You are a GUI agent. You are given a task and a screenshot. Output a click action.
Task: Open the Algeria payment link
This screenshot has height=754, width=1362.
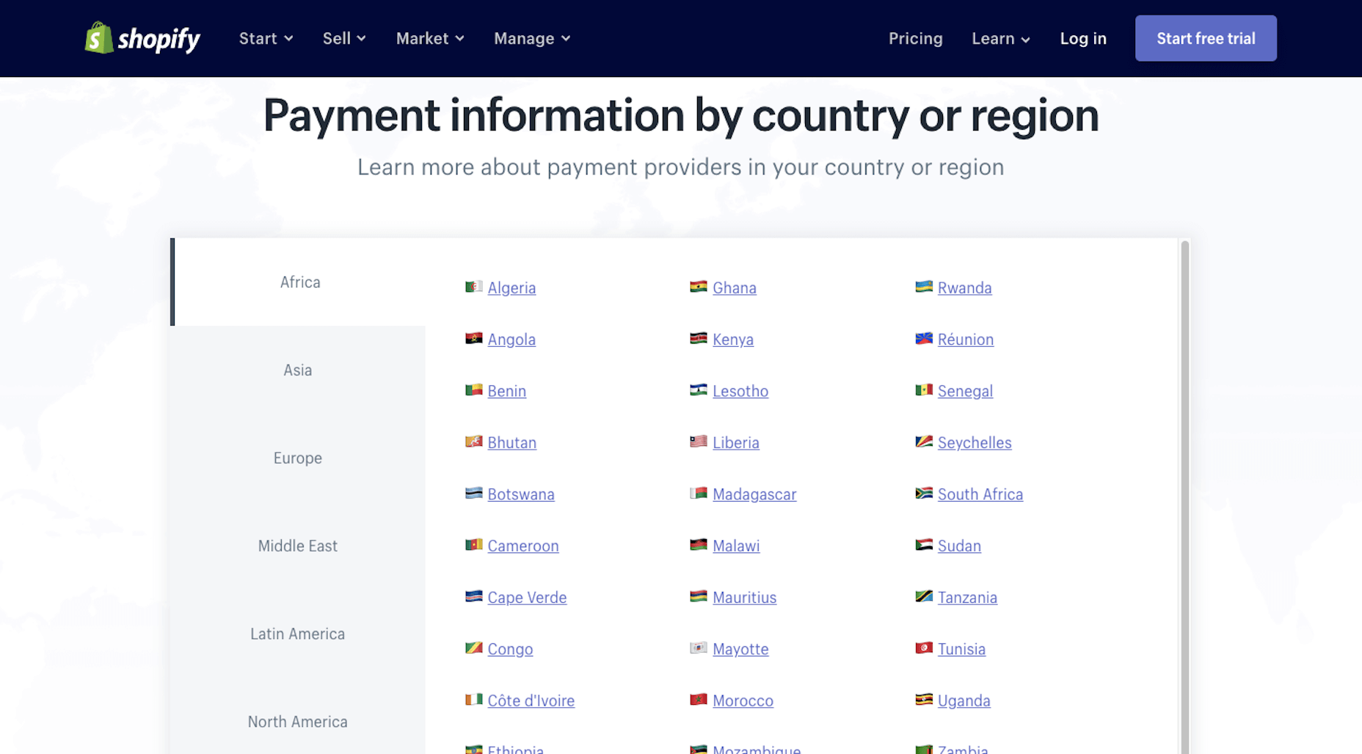[511, 288]
